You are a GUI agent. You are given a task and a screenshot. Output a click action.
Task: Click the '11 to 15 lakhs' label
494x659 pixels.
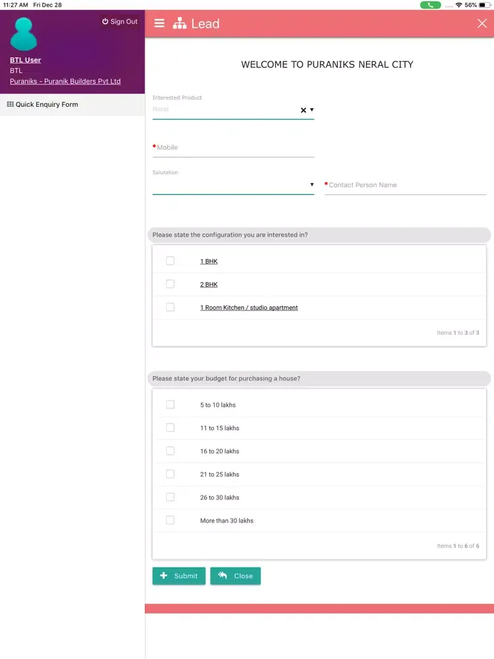[x=220, y=428]
